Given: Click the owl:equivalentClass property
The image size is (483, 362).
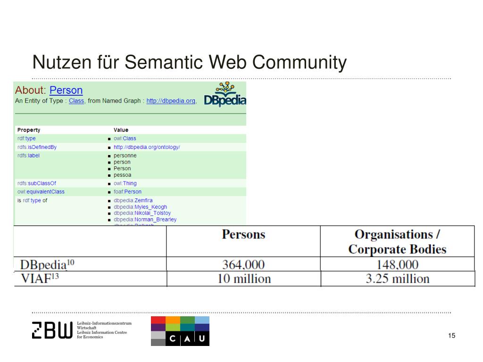Looking at the screenshot, I should 41,192.
